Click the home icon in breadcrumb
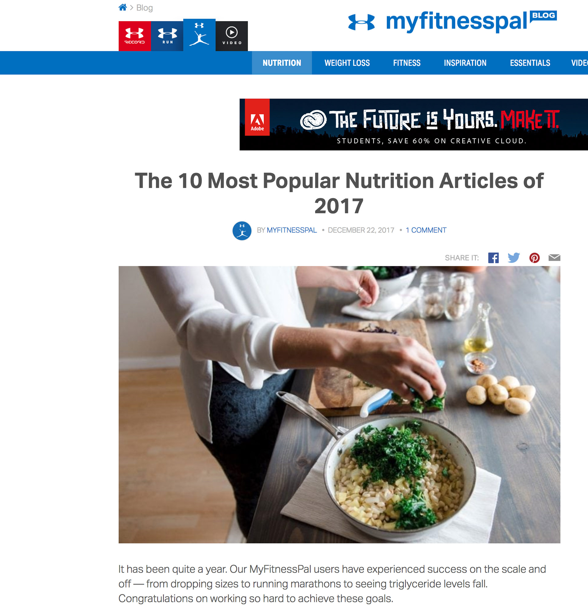The image size is (588, 615). 123,7
